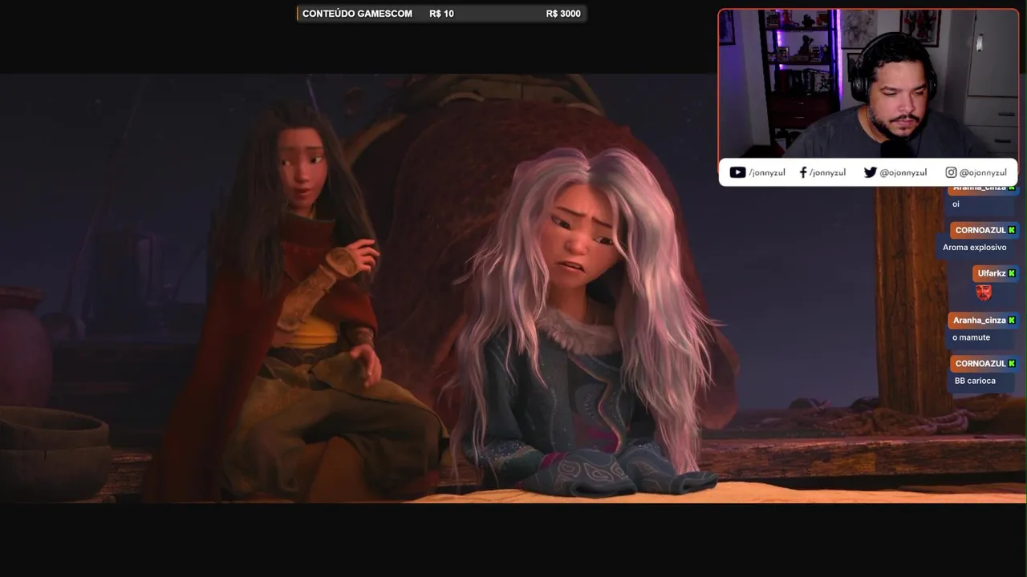
Task: Click username Ulfarkz in chat
Action: 992,273
